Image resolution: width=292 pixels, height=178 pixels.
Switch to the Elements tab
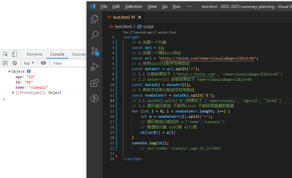tap(34, 54)
